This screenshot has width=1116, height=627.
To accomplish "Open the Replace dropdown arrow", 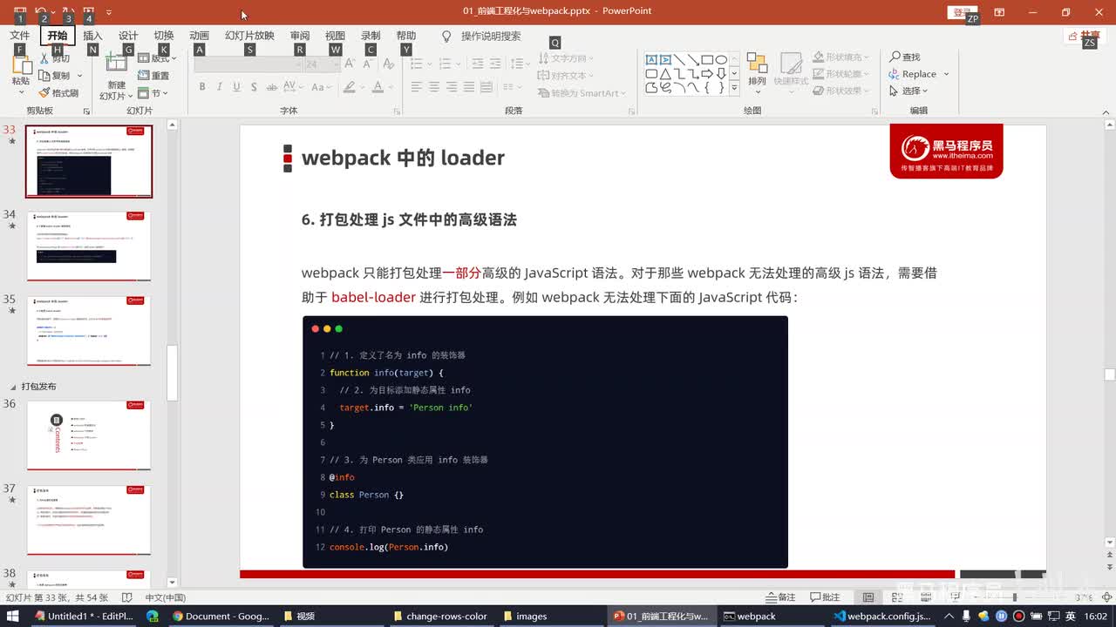I will pyautogui.click(x=946, y=74).
